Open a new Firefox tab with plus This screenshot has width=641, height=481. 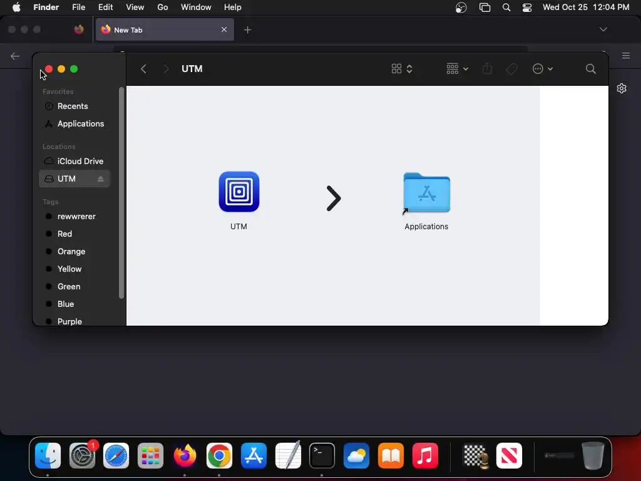[247, 29]
